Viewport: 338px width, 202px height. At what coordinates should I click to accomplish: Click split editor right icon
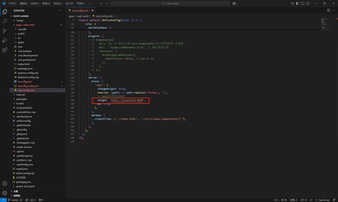click(328, 10)
